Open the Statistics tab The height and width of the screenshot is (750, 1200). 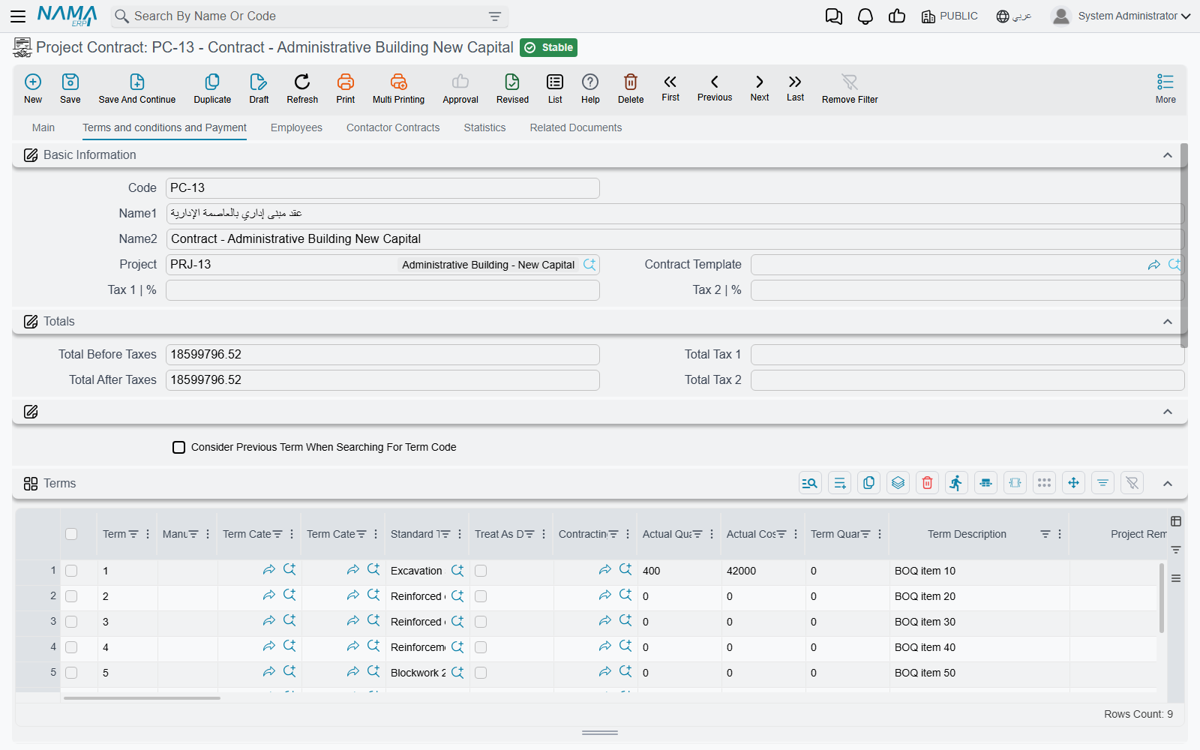(484, 127)
